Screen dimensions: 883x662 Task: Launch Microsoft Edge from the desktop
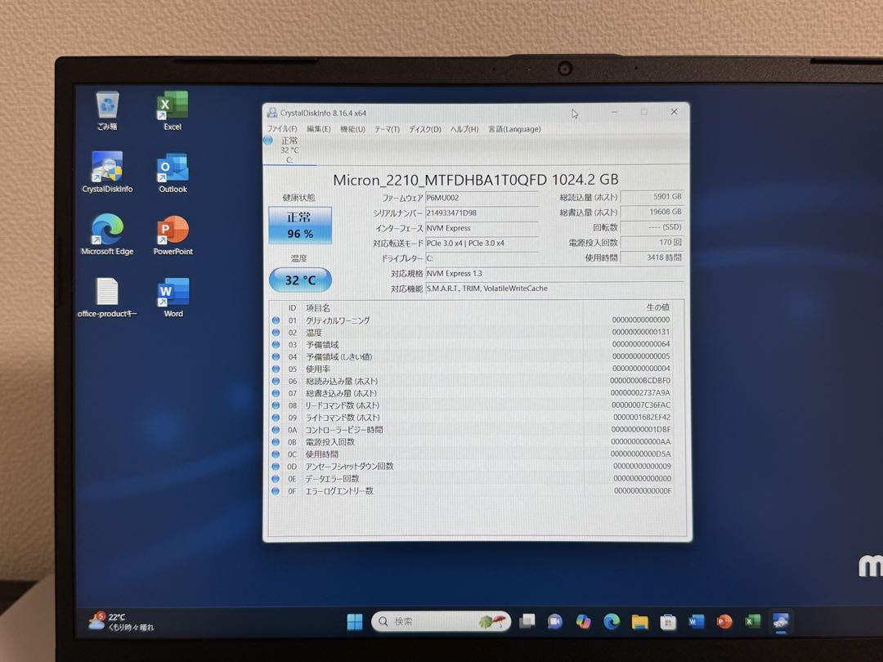click(107, 235)
